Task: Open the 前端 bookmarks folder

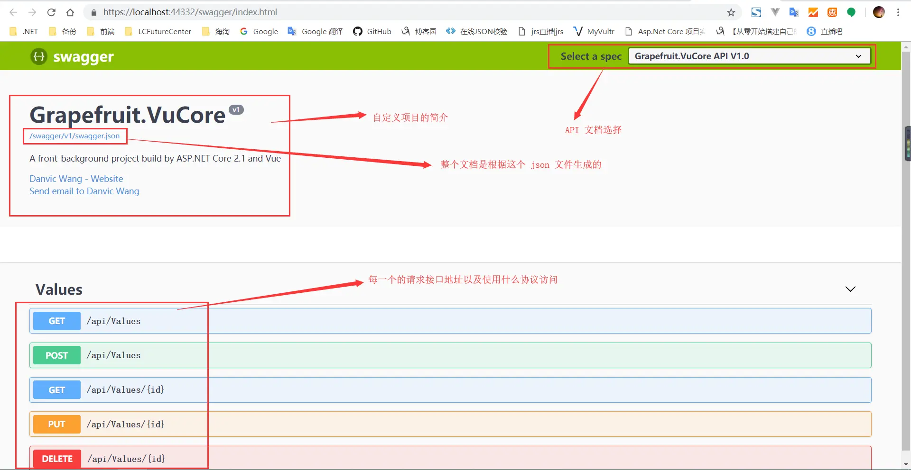Action: click(x=101, y=31)
